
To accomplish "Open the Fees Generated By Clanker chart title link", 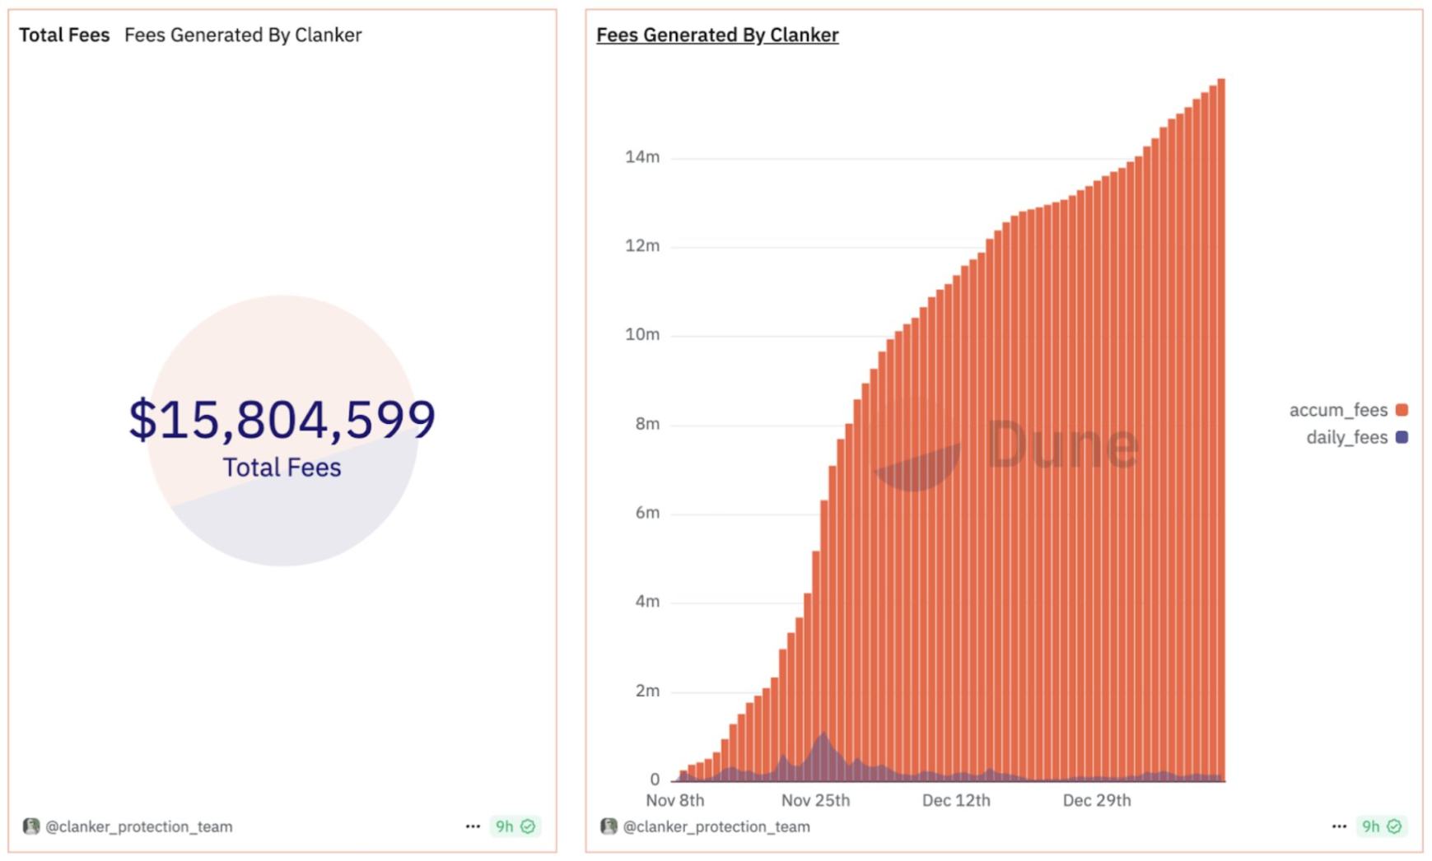I will [717, 35].
